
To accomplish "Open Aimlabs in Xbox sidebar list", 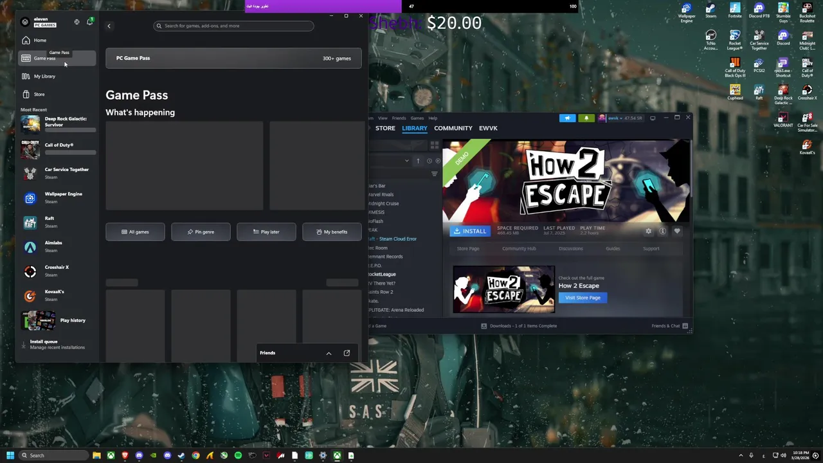I will pos(58,246).
